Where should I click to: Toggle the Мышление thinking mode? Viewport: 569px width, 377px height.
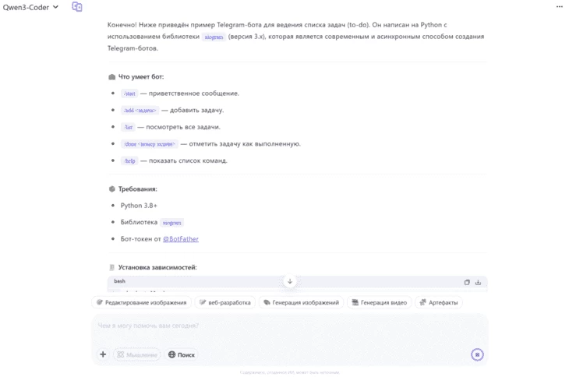pyautogui.click(x=137, y=354)
